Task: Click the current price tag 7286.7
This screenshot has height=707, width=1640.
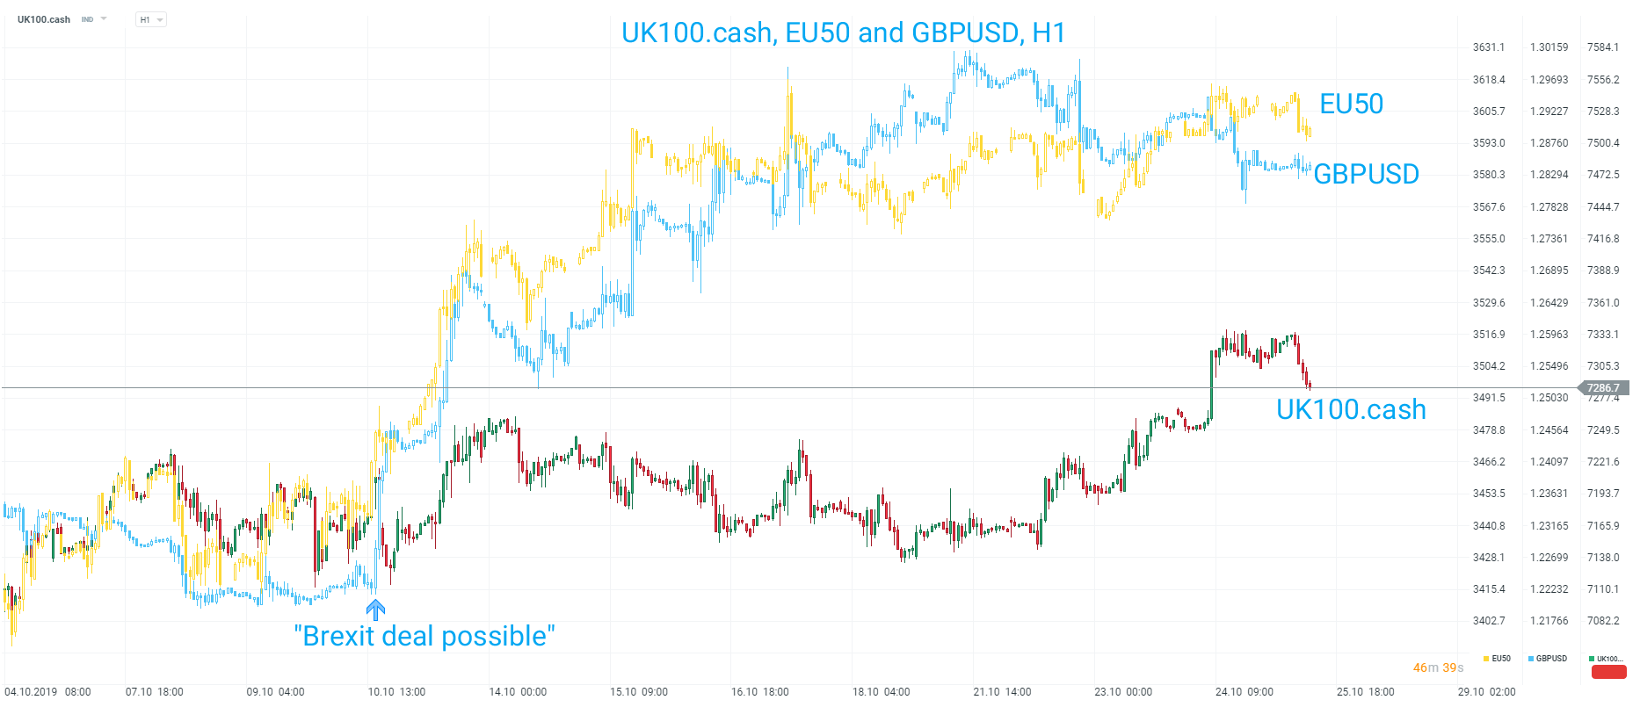Action: (x=1604, y=388)
